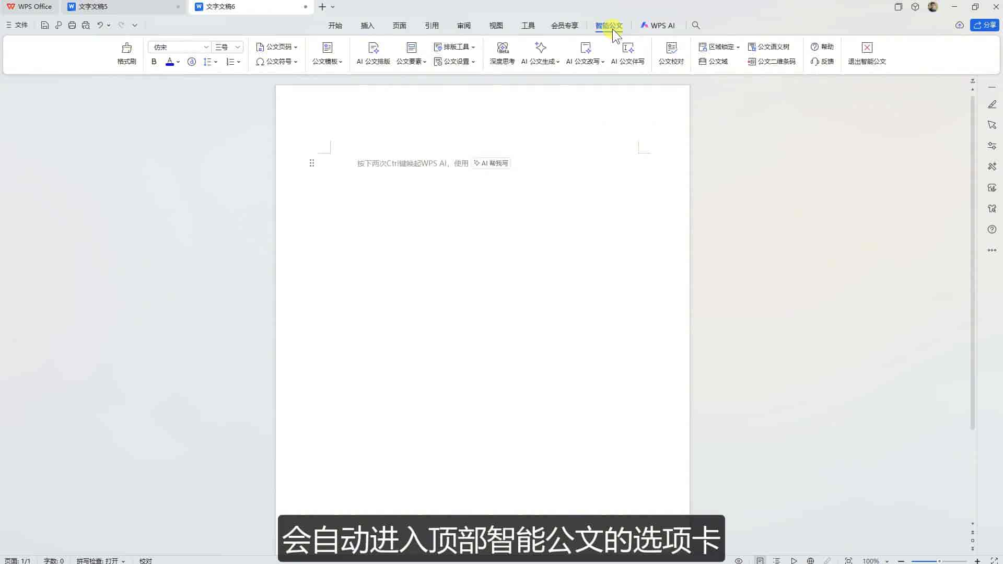Open the 文件 file menu

(x=17, y=25)
